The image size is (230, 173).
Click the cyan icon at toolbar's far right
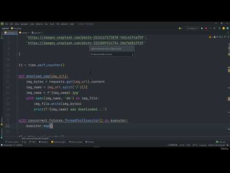pos(228,28)
